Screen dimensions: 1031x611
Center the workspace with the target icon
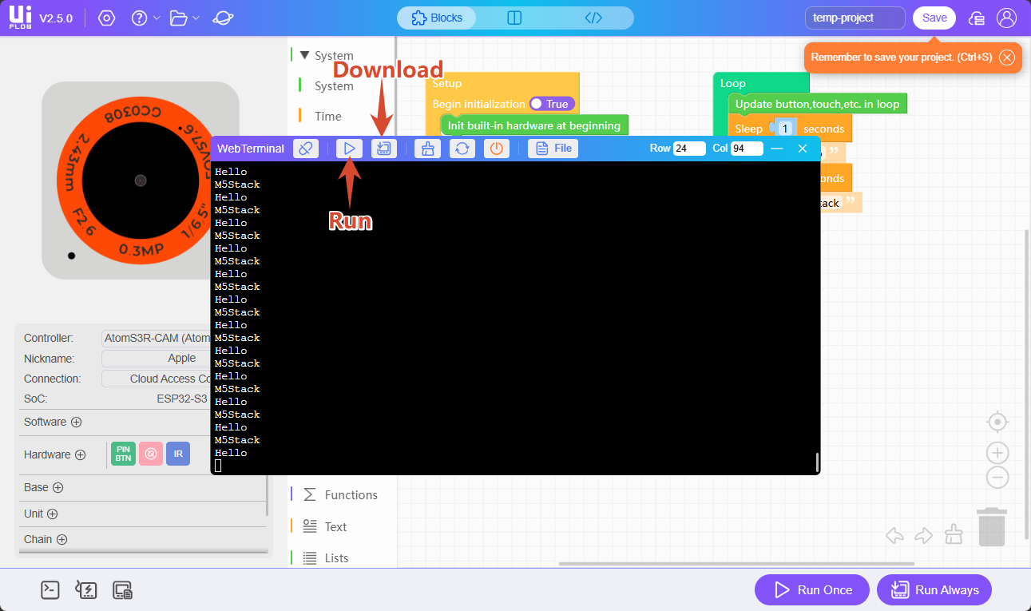coord(997,422)
